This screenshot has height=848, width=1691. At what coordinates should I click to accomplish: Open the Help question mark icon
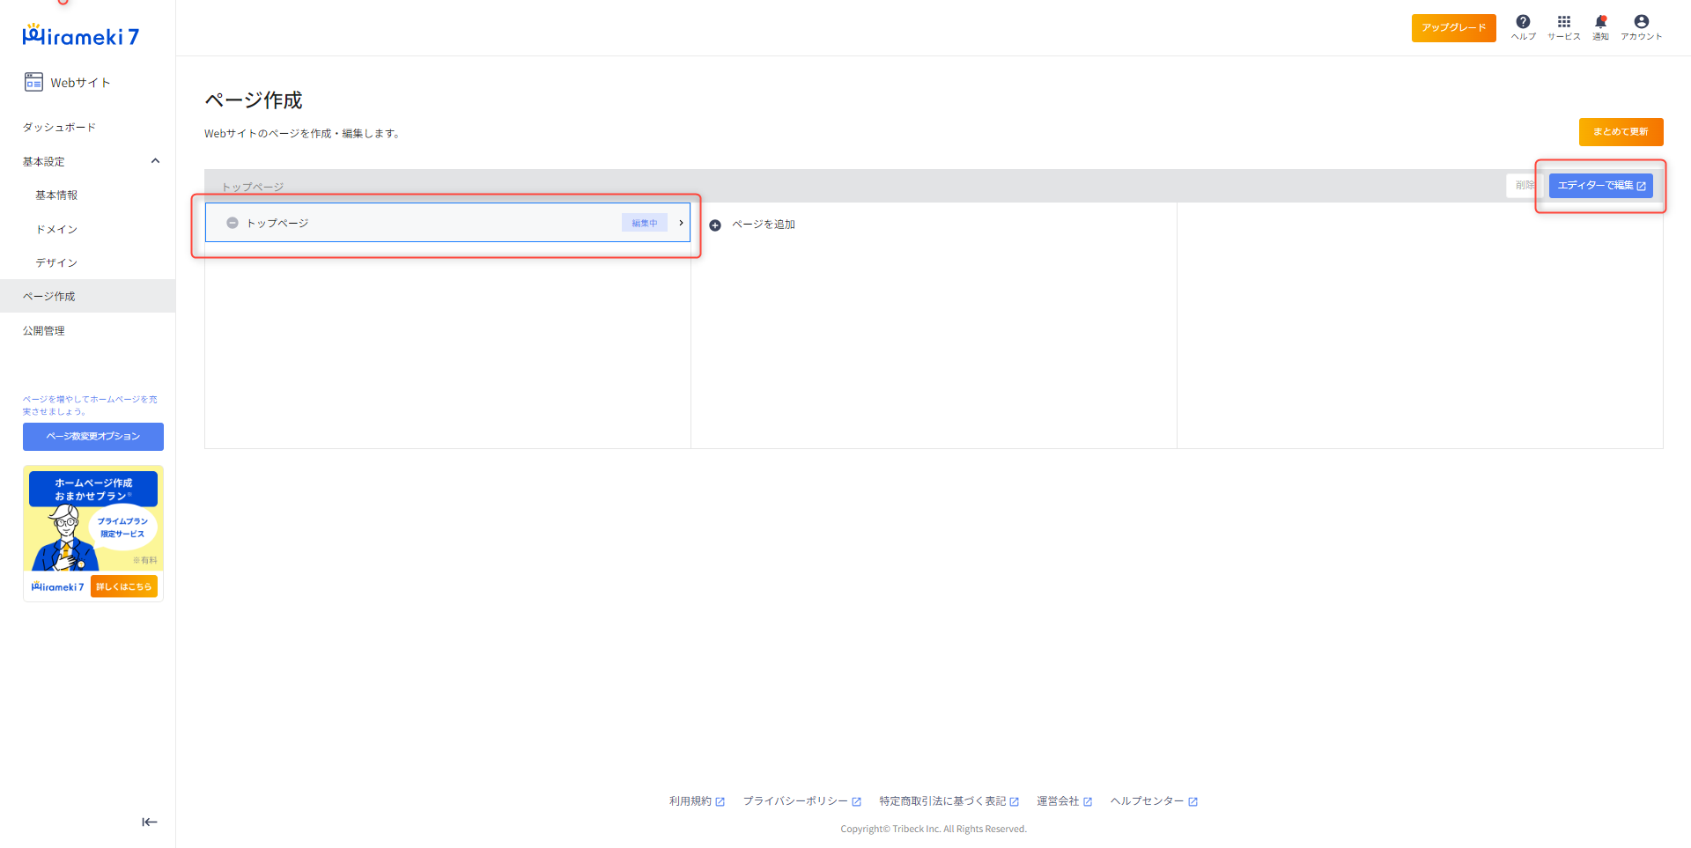[1523, 22]
